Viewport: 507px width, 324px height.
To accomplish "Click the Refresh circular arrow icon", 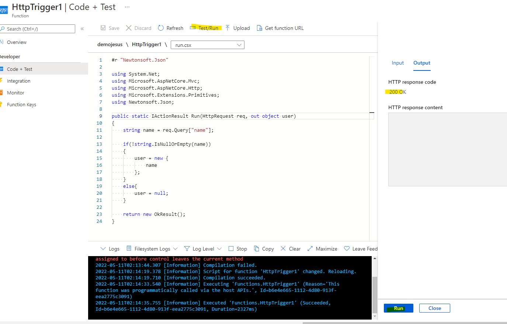I will 161,28.
